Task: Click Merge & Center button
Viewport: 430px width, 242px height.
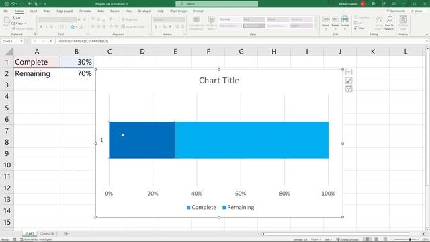Action: coord(133,27)
